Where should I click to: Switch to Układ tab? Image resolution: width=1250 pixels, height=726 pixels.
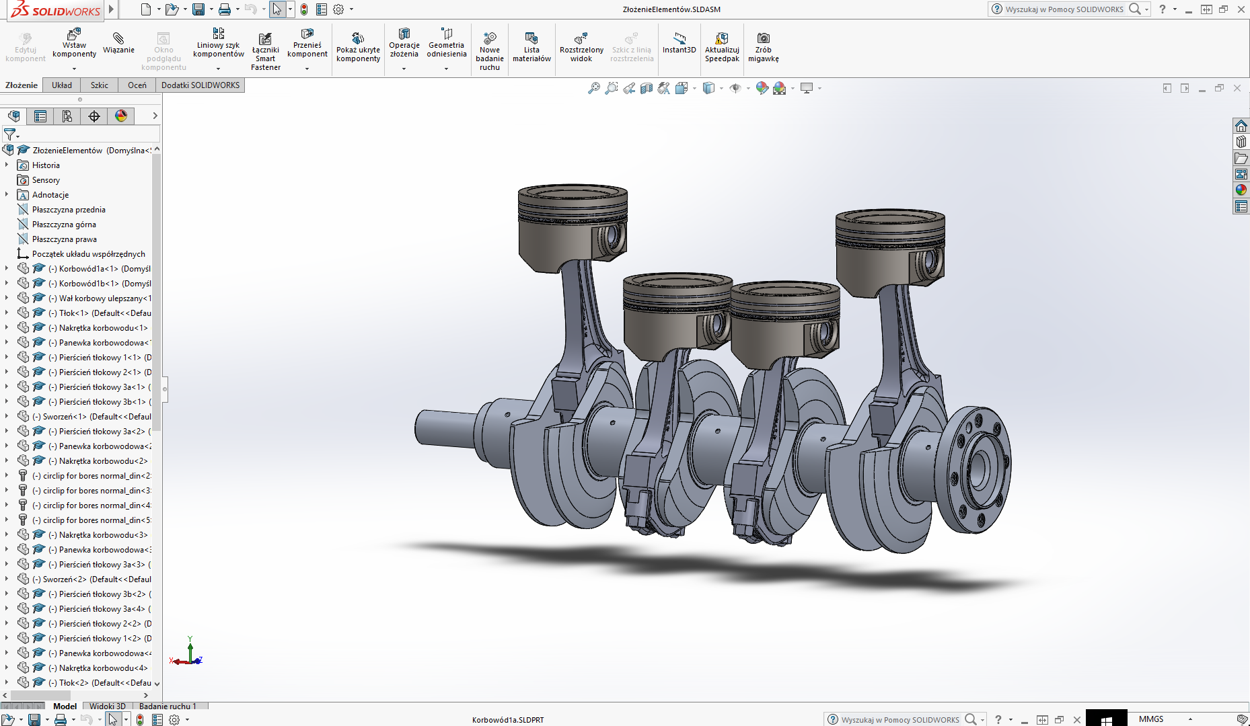click(x=62, y=85)
